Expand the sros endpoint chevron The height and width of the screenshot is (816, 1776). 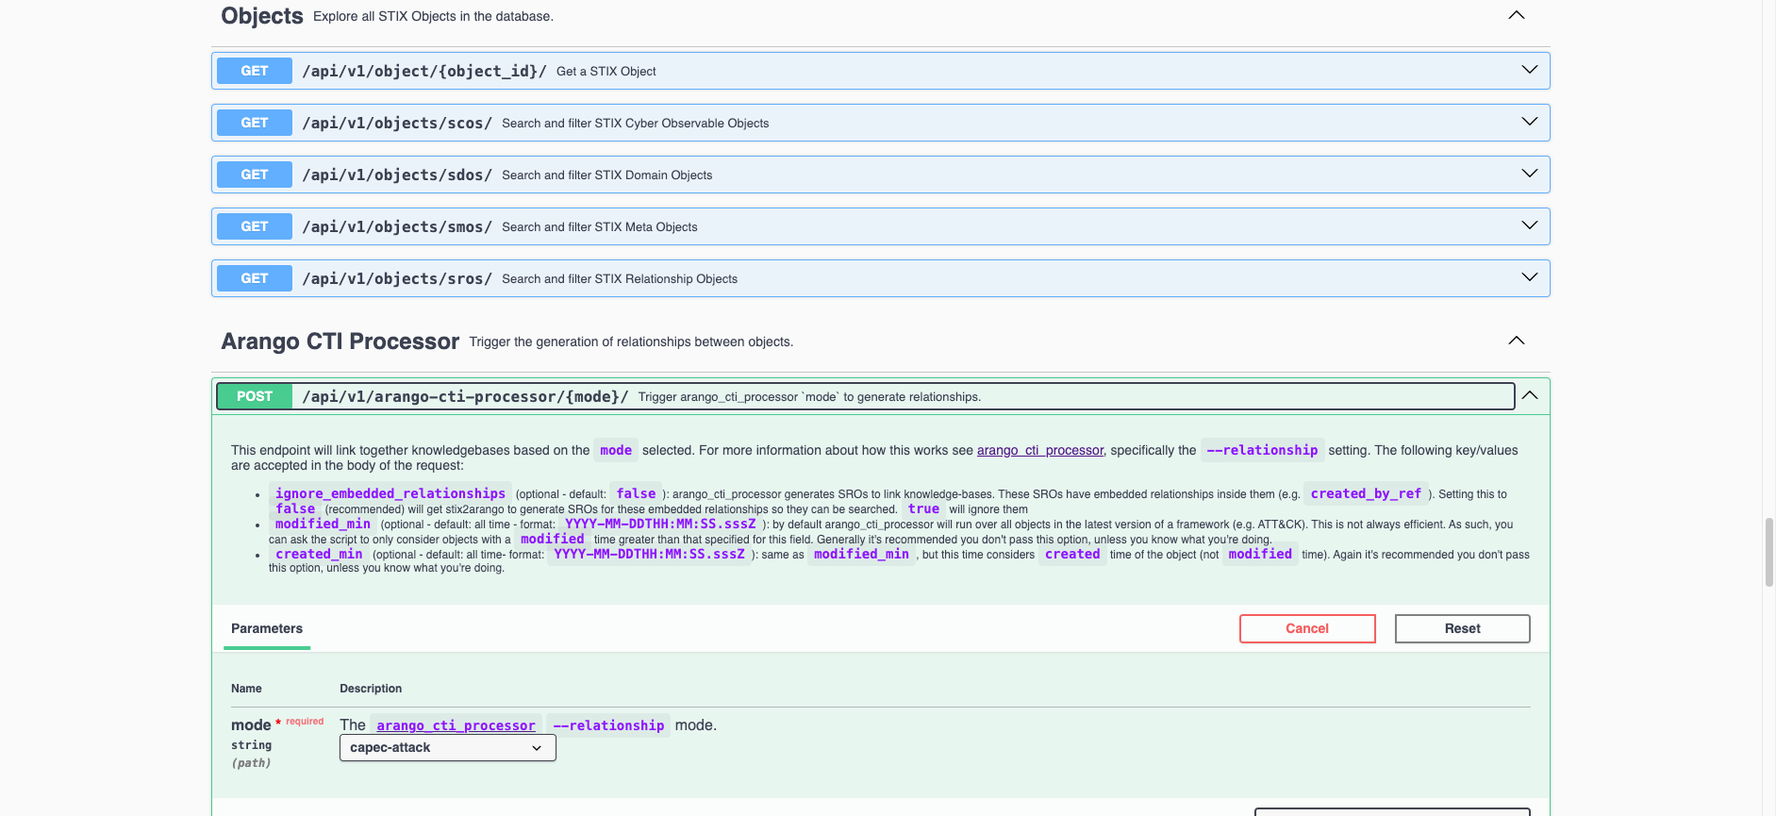point(1529,278)
